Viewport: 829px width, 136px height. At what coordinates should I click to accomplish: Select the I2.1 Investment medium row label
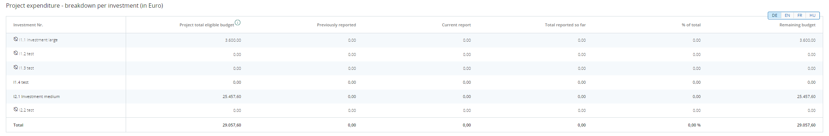point(37,97)
